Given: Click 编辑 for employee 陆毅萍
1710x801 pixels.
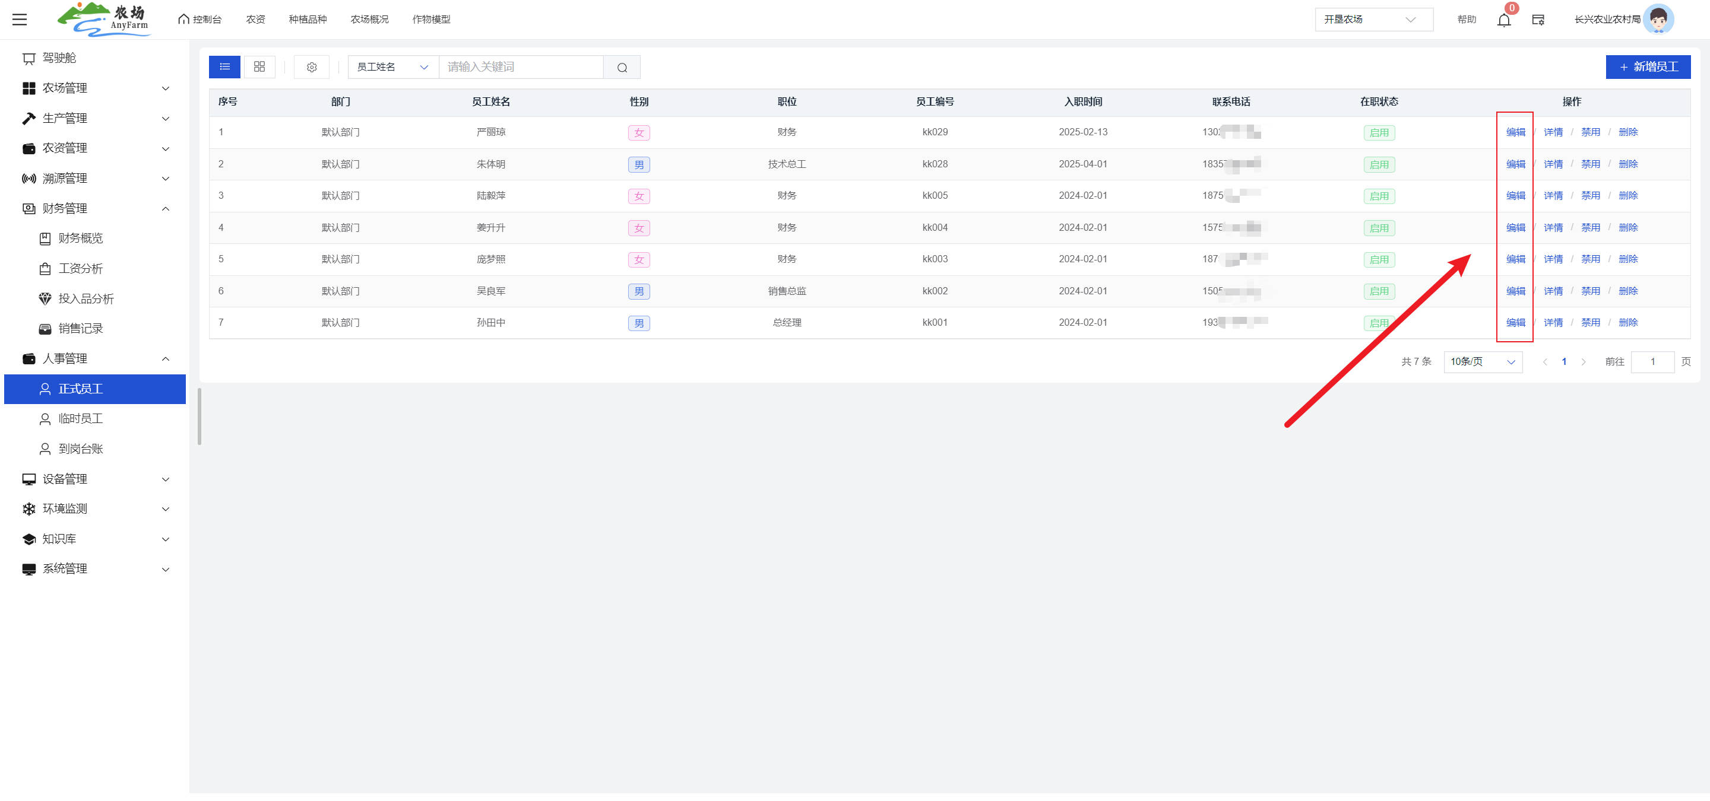Looking at the screenshot, I should click(1515, 196).
